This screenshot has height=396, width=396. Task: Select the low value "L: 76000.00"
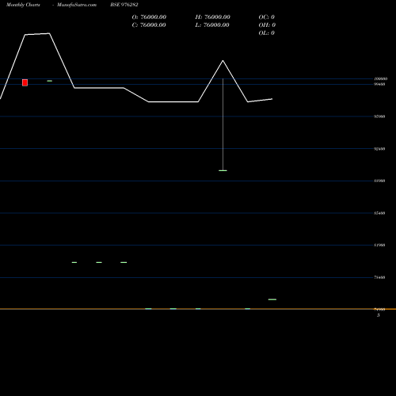tap(212, 25)
